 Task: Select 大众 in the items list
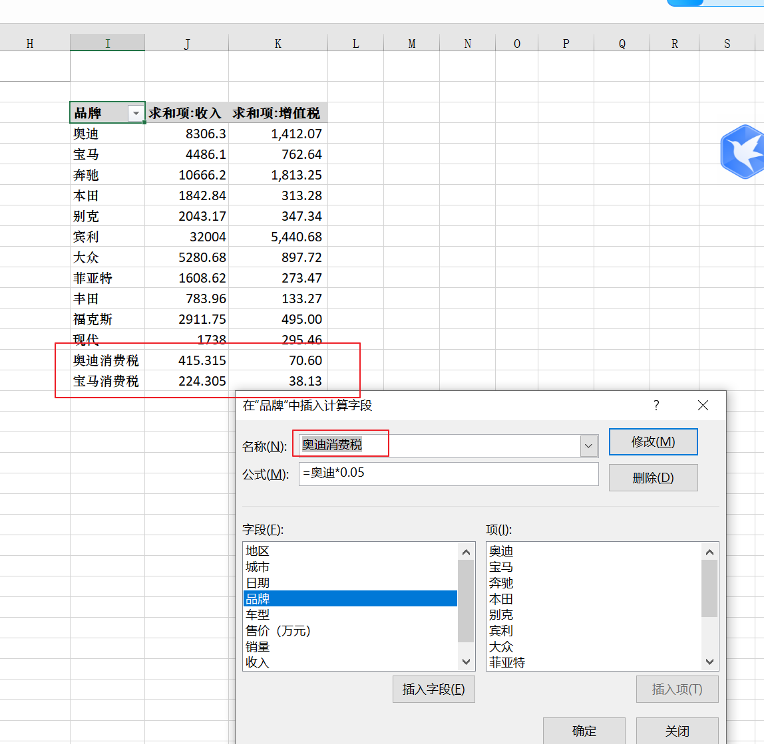(x=594, y=647)
